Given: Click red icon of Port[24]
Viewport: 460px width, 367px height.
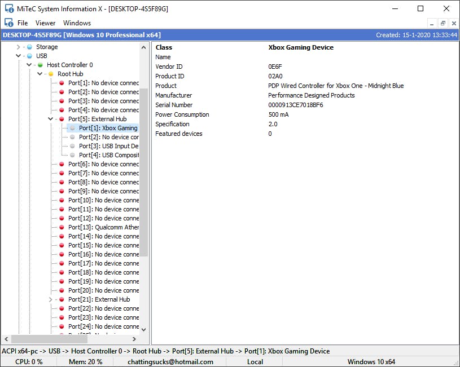Looking at the screenshot, I should (62, 326).
